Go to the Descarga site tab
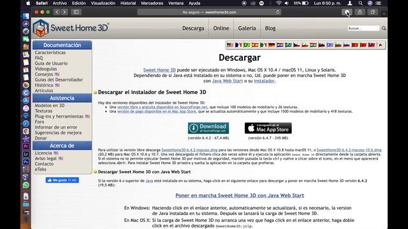The height and width of the screenshot is (229, 408). tap(193, 28)
